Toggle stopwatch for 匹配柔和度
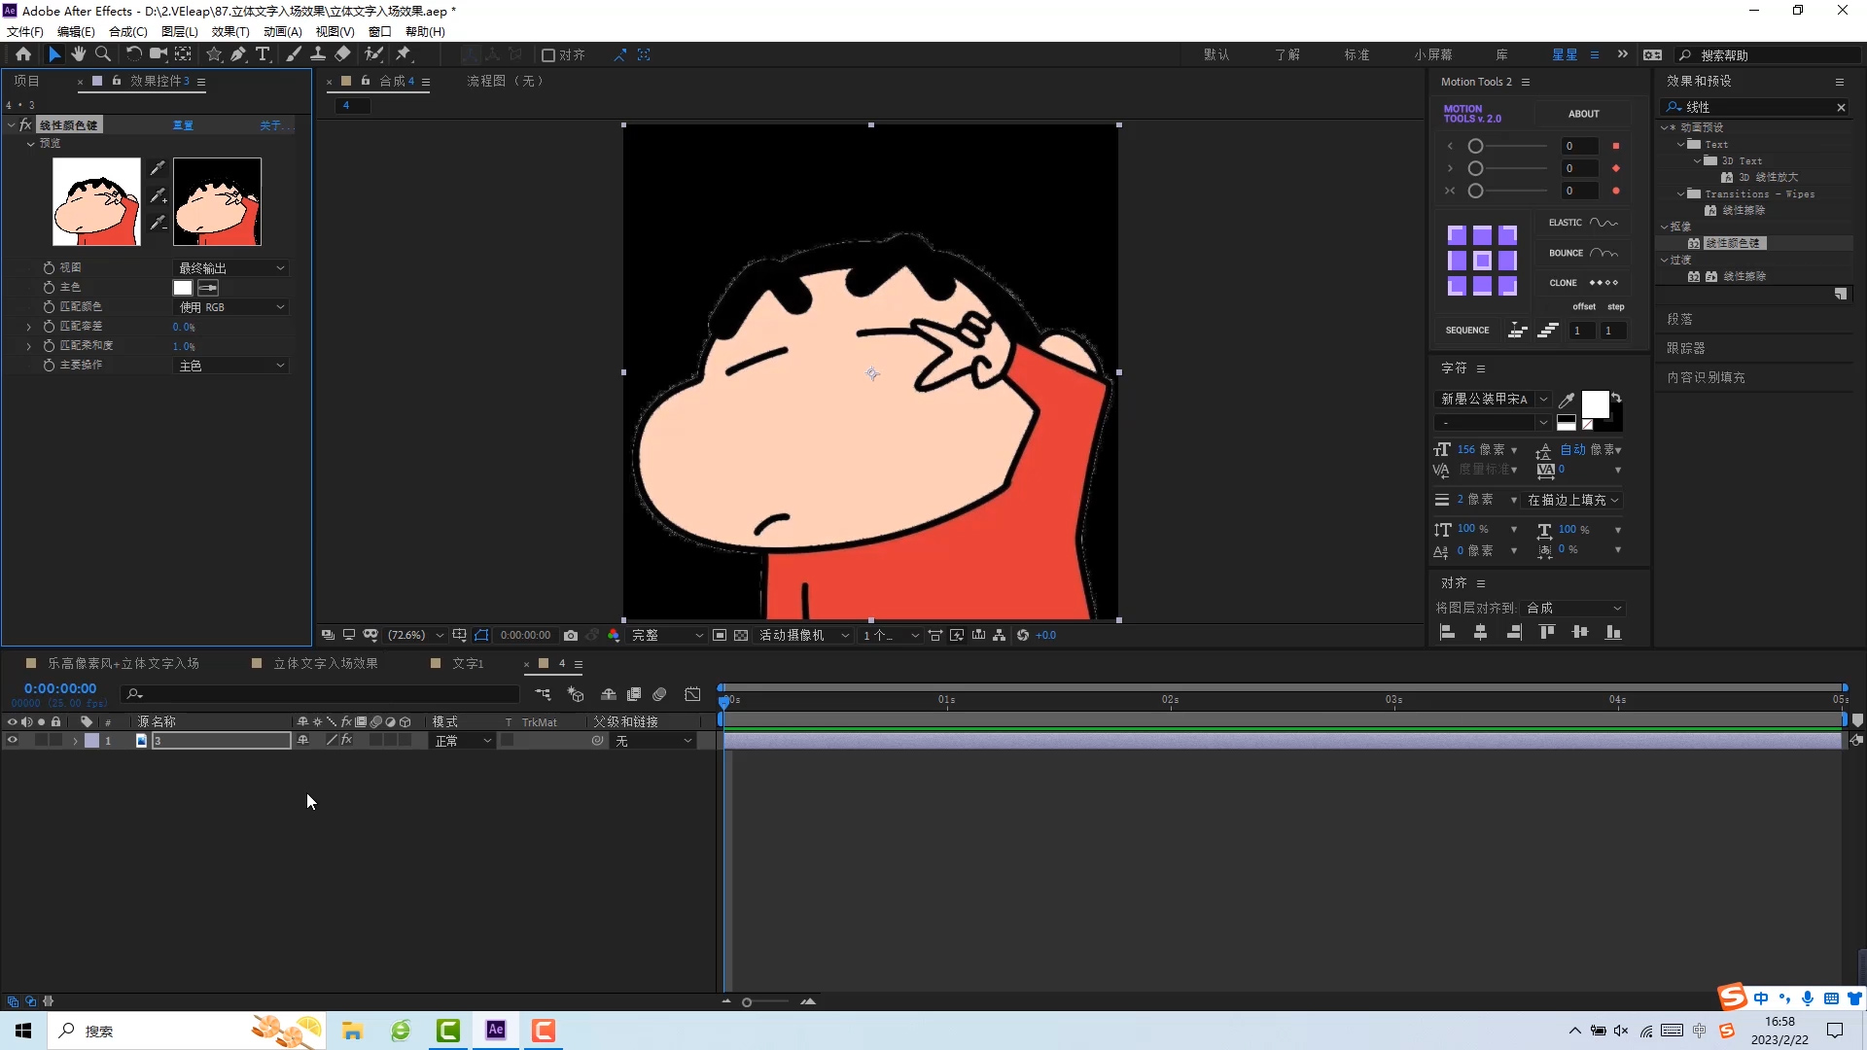Screen dimensions: 1867x1050 [49, 346]
